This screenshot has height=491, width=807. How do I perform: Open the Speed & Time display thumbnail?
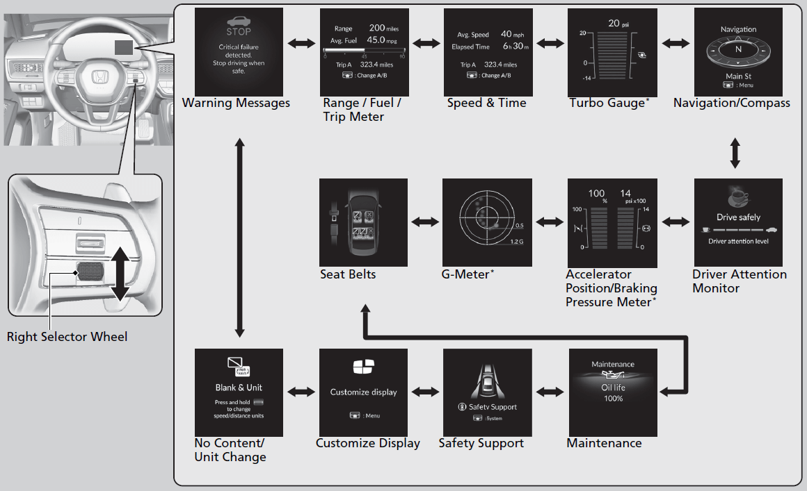coord(488,52)
